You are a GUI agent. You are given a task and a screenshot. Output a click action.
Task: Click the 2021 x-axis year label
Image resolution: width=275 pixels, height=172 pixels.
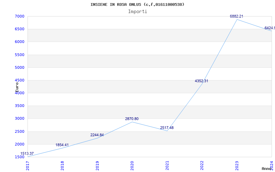coord(167,165)
